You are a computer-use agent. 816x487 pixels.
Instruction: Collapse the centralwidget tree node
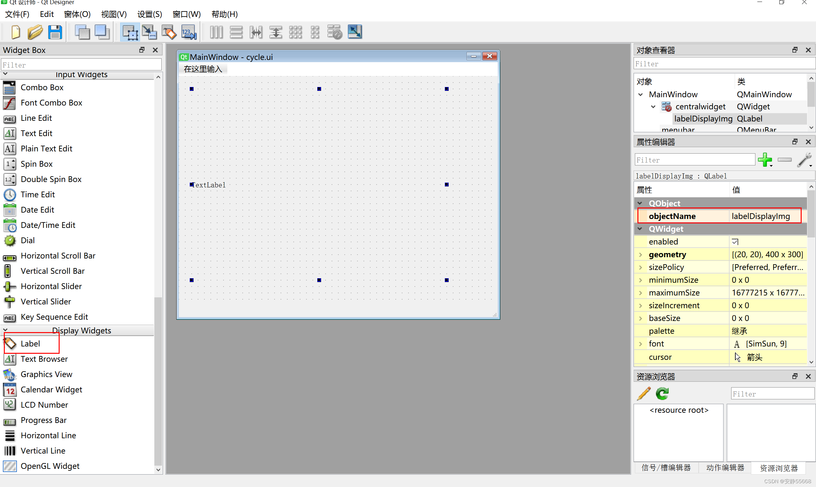point(653,107)
